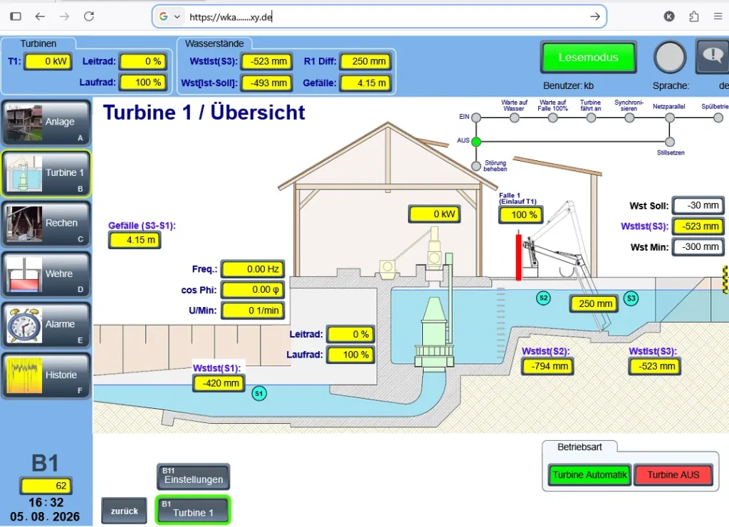
Task: Select the Turbine 1 navigation tile
Action: click(x=46, y=174)
